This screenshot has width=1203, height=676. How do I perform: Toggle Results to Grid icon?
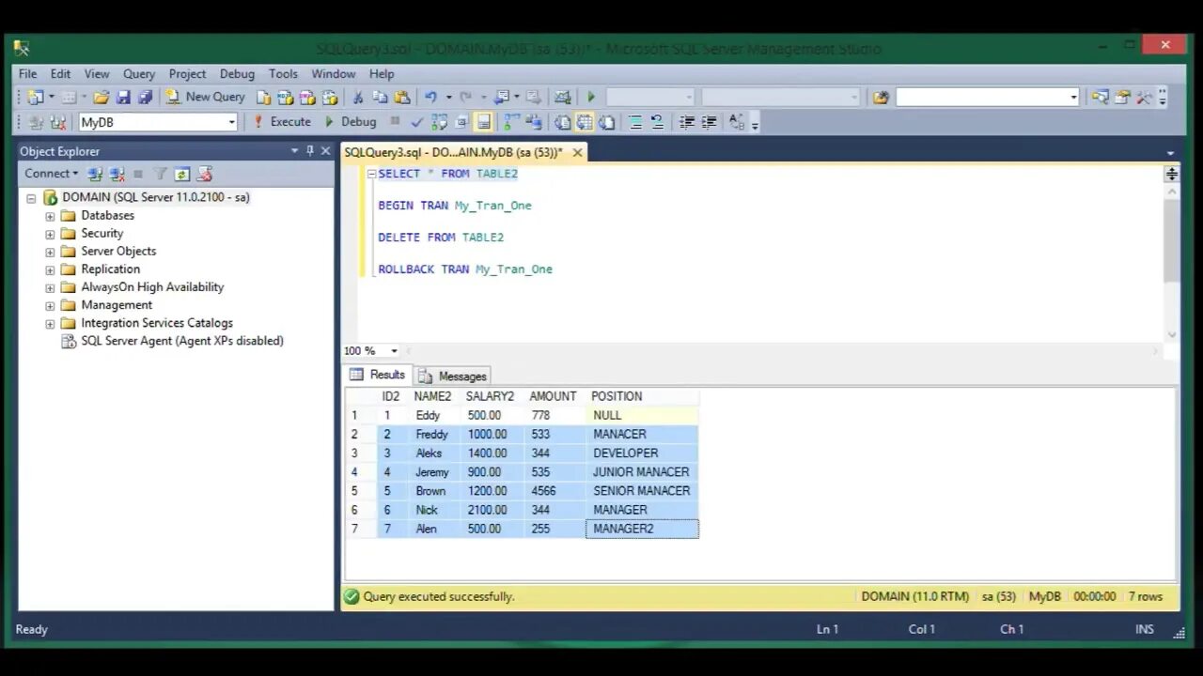click(585, 122)
